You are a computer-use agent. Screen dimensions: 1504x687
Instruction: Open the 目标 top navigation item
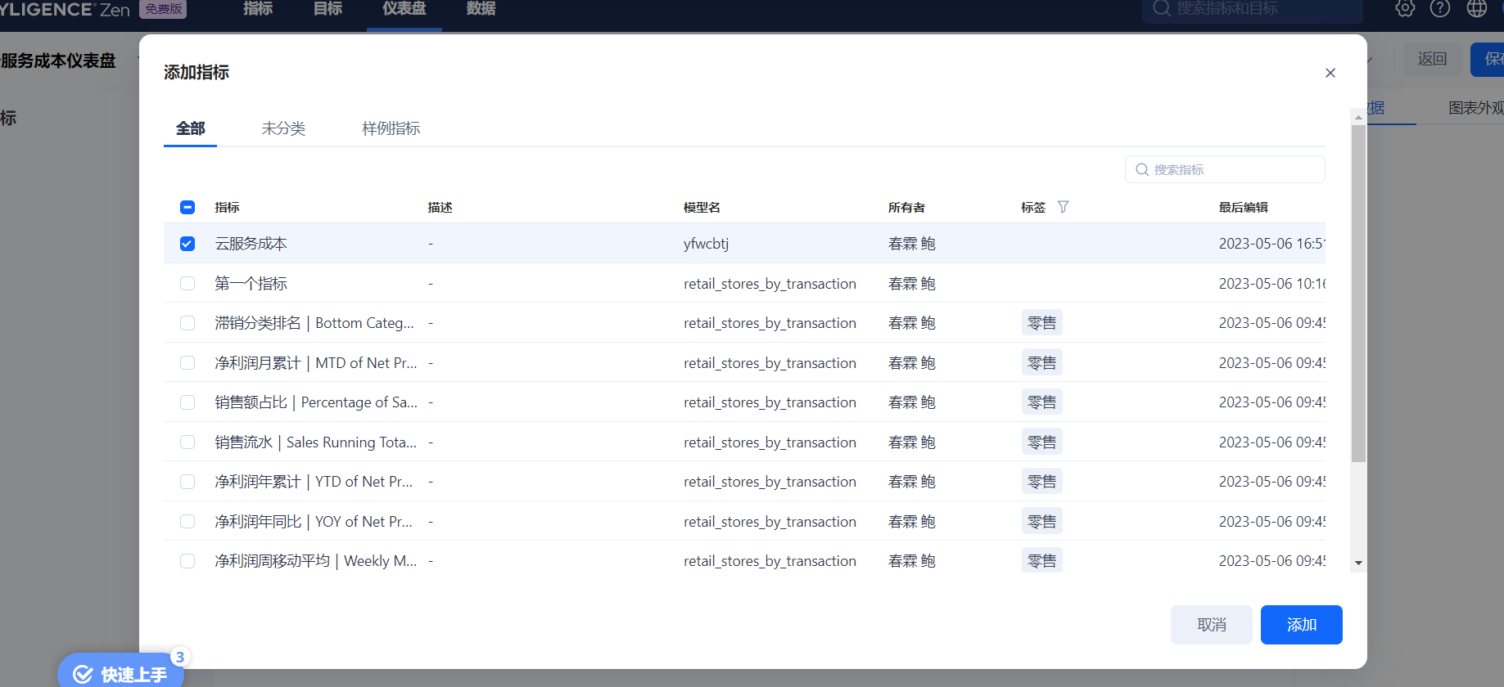[x=328, y=9]
